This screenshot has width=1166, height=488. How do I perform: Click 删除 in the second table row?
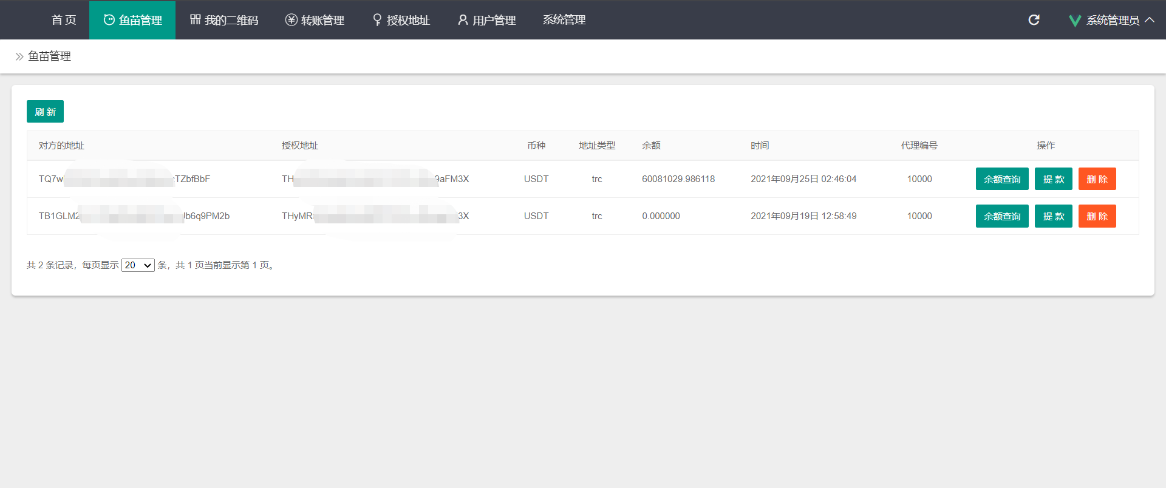pos(1097,216)
